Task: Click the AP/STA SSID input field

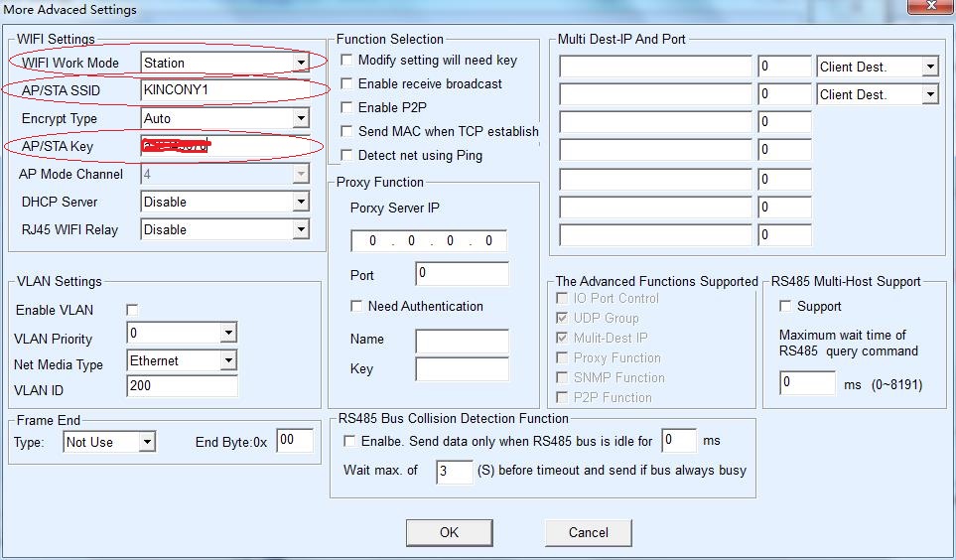Action: (x=224, y=90)
